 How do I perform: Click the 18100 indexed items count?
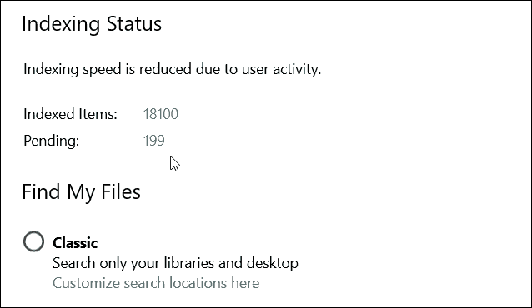pyautogui.click(x=160, y=114)
